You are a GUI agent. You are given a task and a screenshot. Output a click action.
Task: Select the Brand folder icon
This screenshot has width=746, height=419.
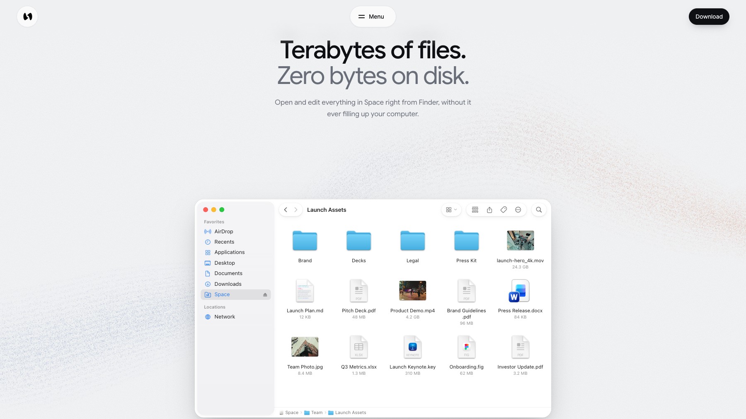pos(305,240)
